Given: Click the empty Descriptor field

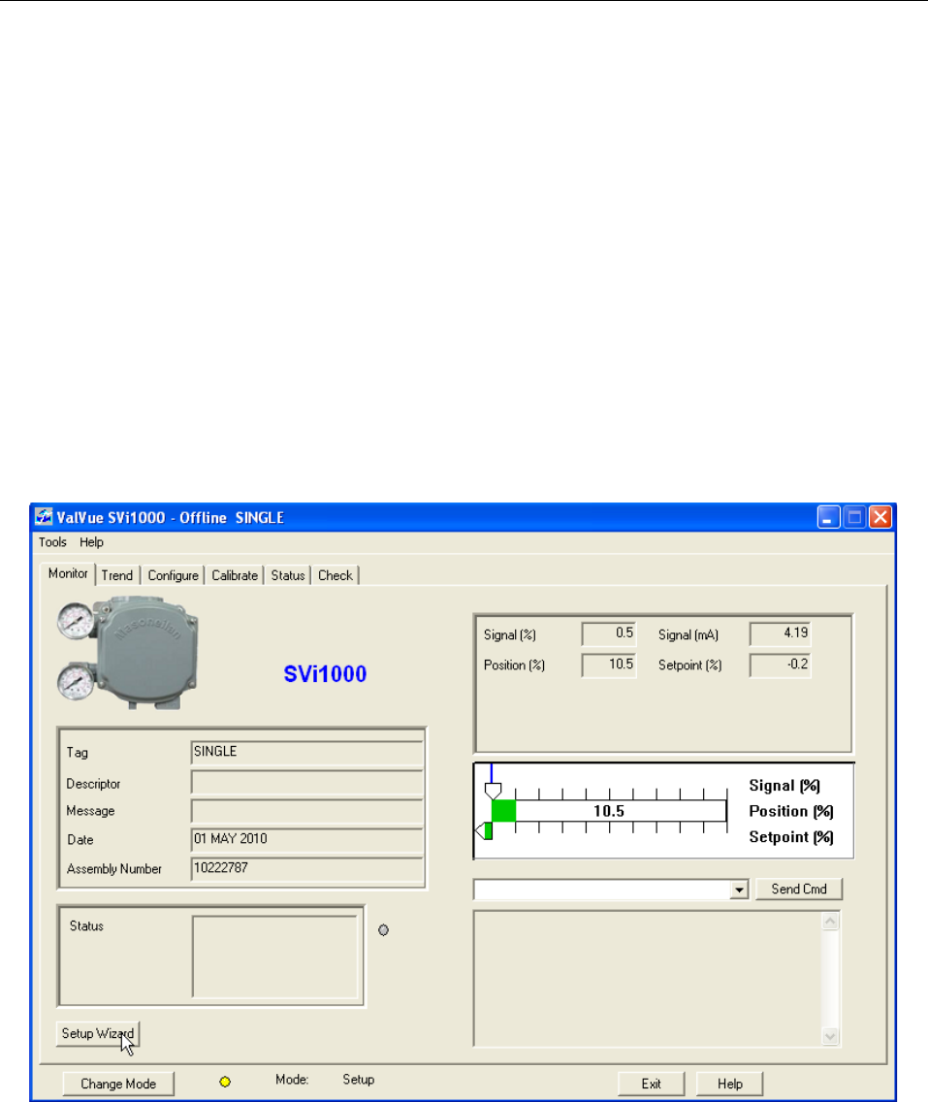Looking at the screenshot, I should tap(307, 782).
